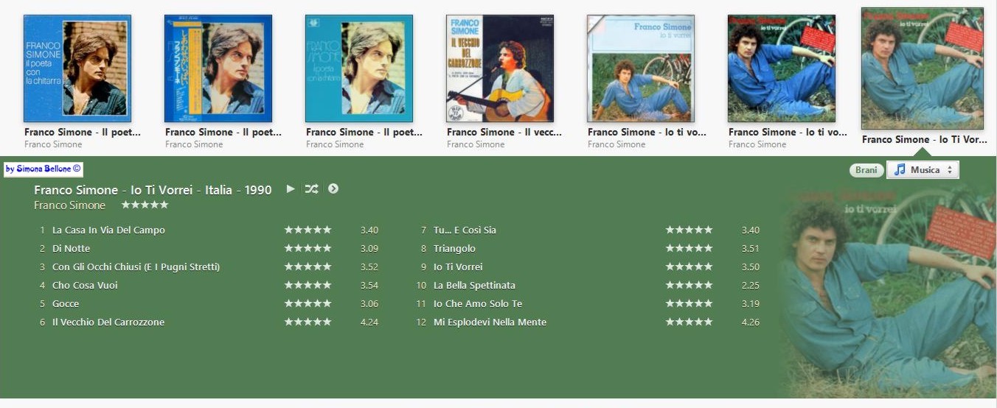997x408 pixels.
Task: Select the song Di Notte
Action: [x=72, y=248]
